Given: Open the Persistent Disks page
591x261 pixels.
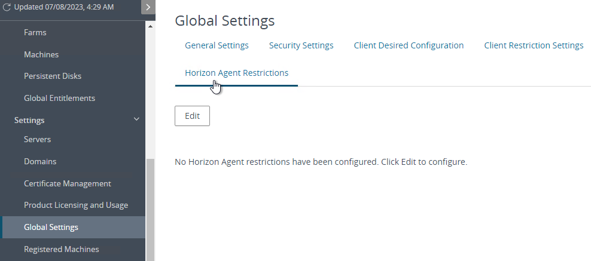Looking at the screenshot, I should [x=53, y=76].
